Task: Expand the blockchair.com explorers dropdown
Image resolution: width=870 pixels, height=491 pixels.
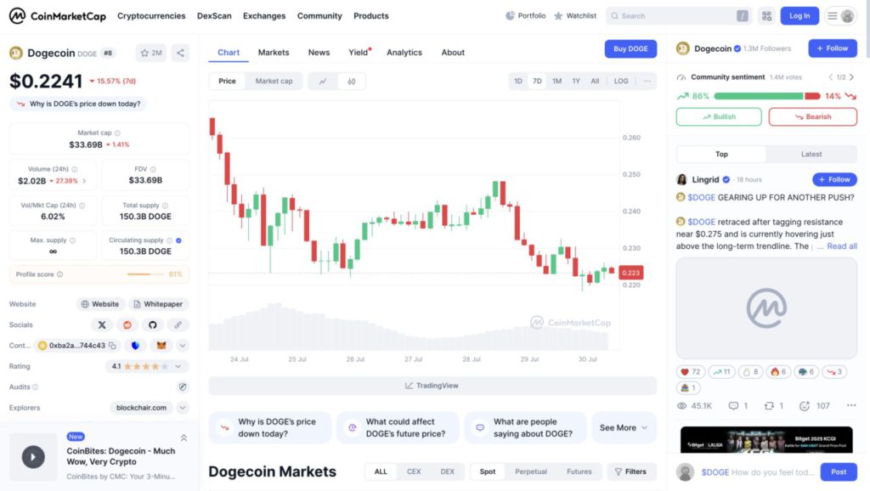Action: pos(183,408)
